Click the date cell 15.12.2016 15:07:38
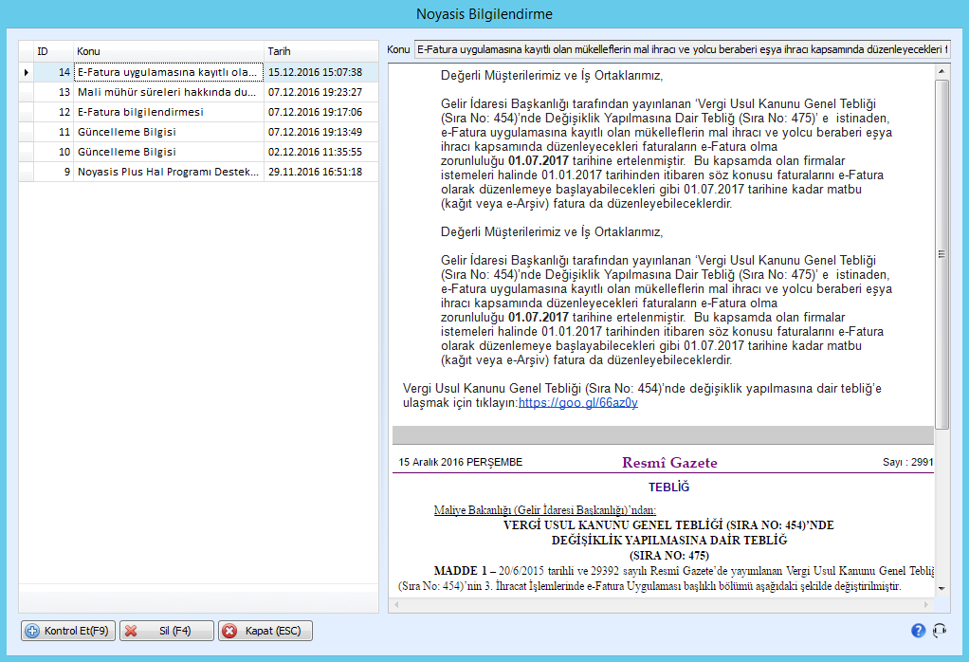Screen dimensions: 969x662 pos(320,72)
